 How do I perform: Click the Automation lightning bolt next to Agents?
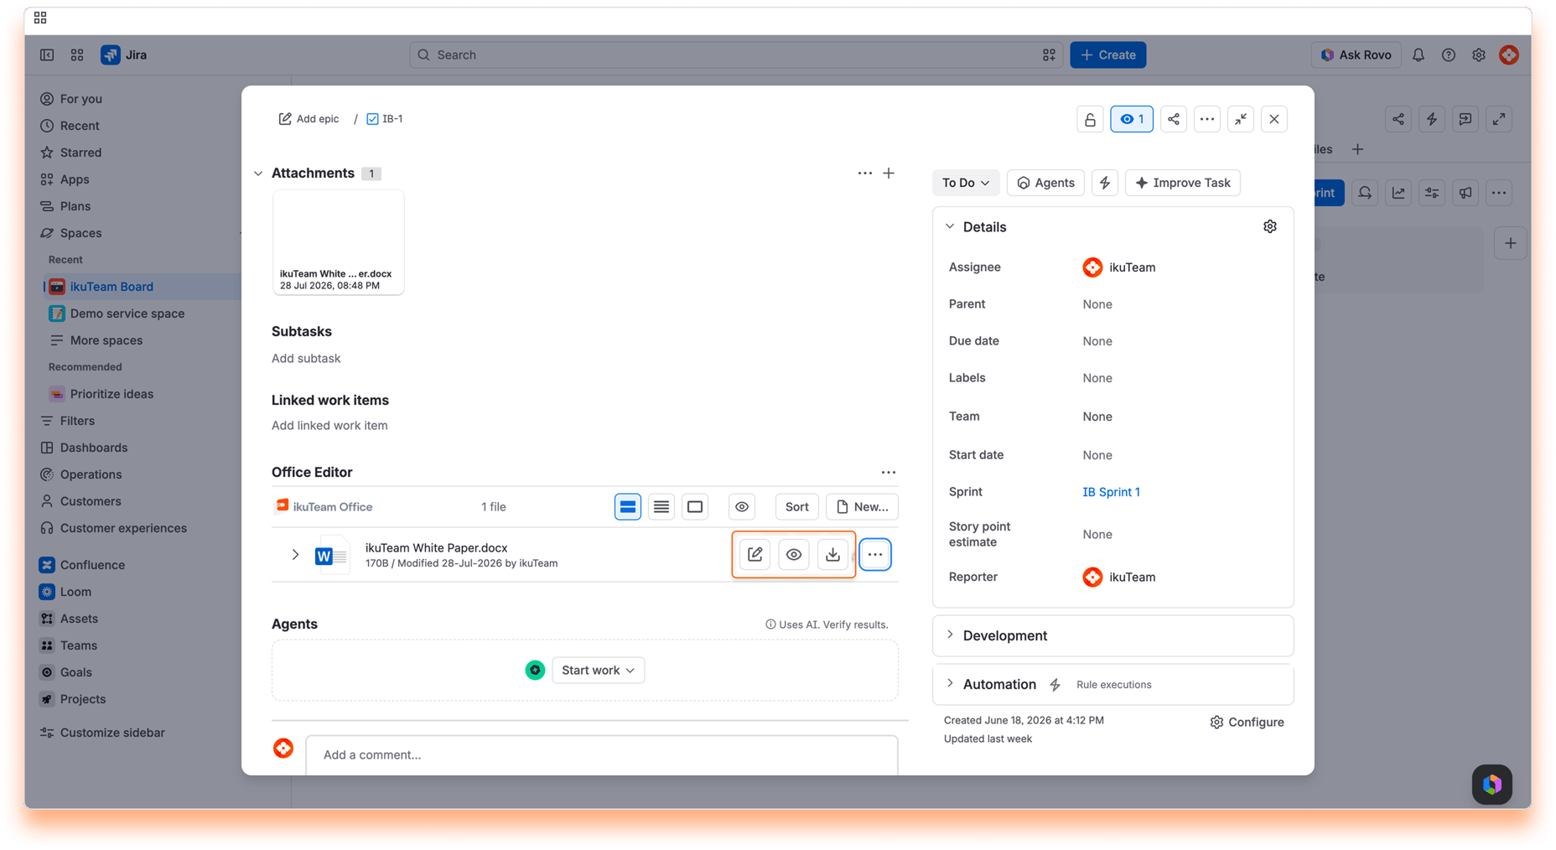click(x=1104, y=183)
